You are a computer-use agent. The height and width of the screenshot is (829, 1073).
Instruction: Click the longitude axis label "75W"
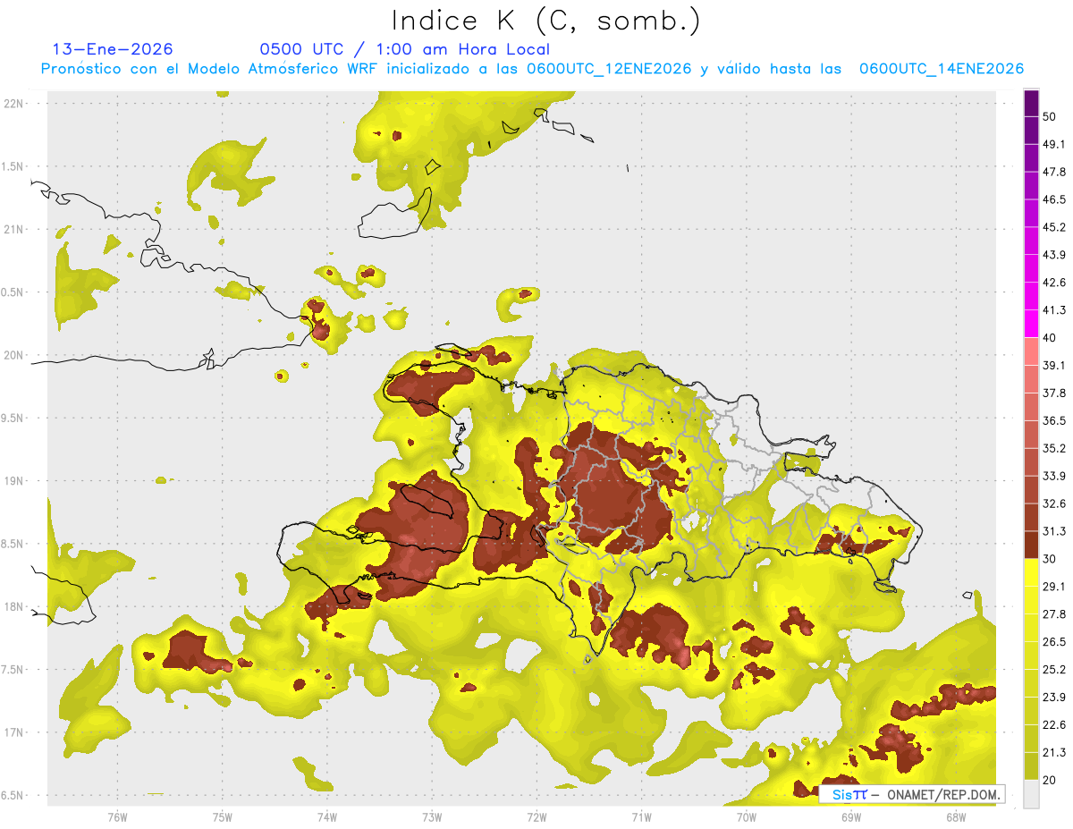(223, 816)
